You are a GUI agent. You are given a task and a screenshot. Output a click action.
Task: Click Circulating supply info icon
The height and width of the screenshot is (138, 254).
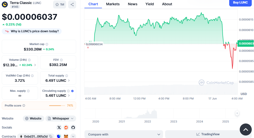tap(68, 91)
